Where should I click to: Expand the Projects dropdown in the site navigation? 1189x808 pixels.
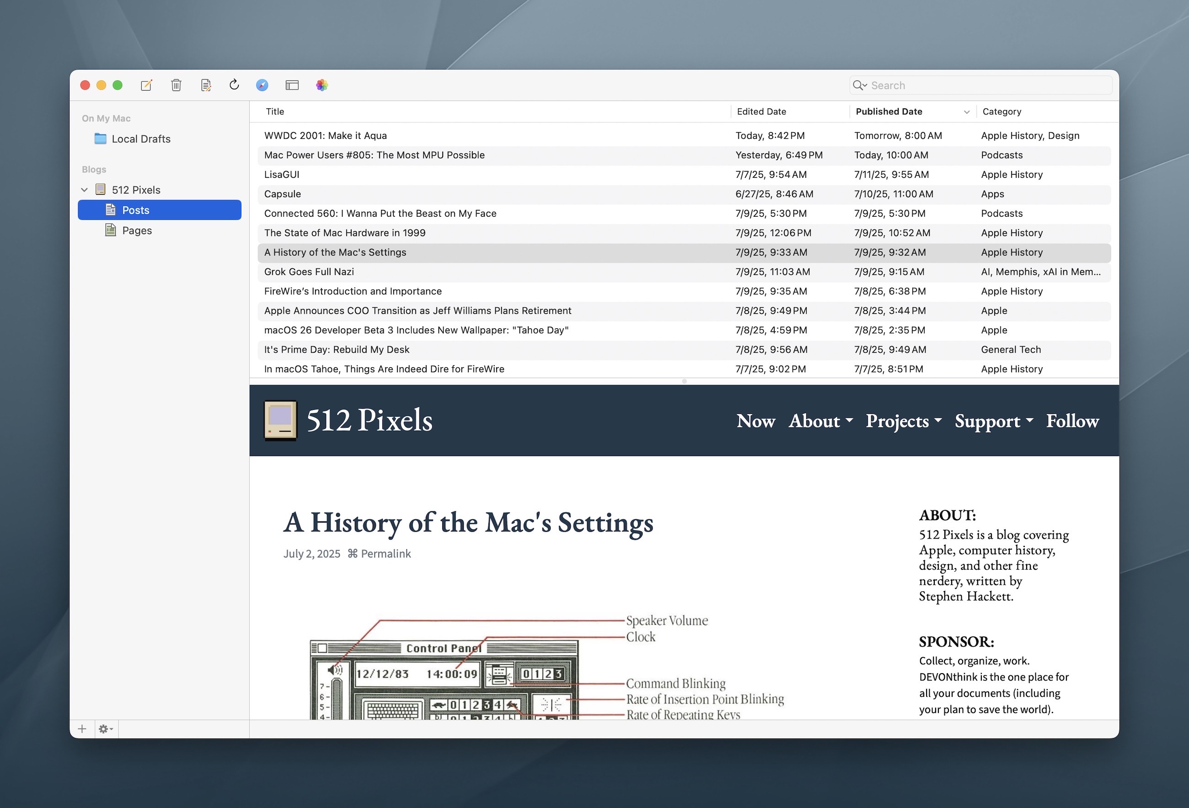(904, 421)
